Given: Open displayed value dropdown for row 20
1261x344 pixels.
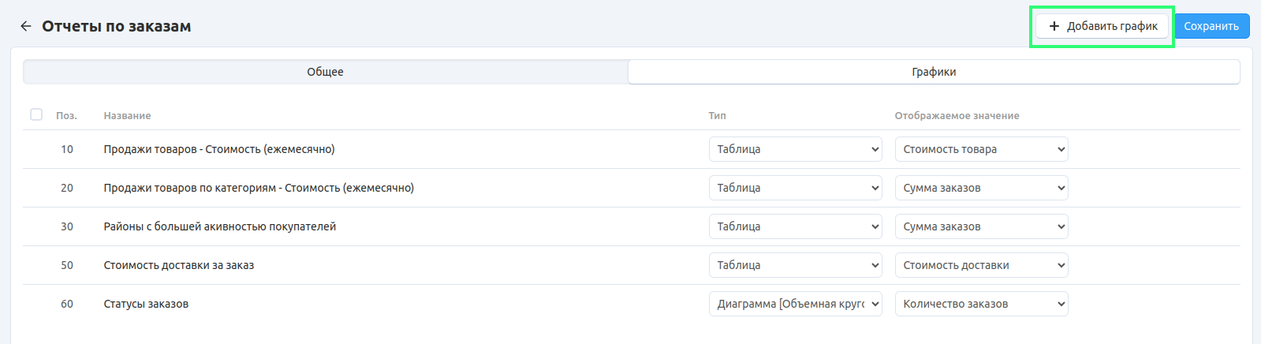Looking at the screenshot, I should click(981, 188).
